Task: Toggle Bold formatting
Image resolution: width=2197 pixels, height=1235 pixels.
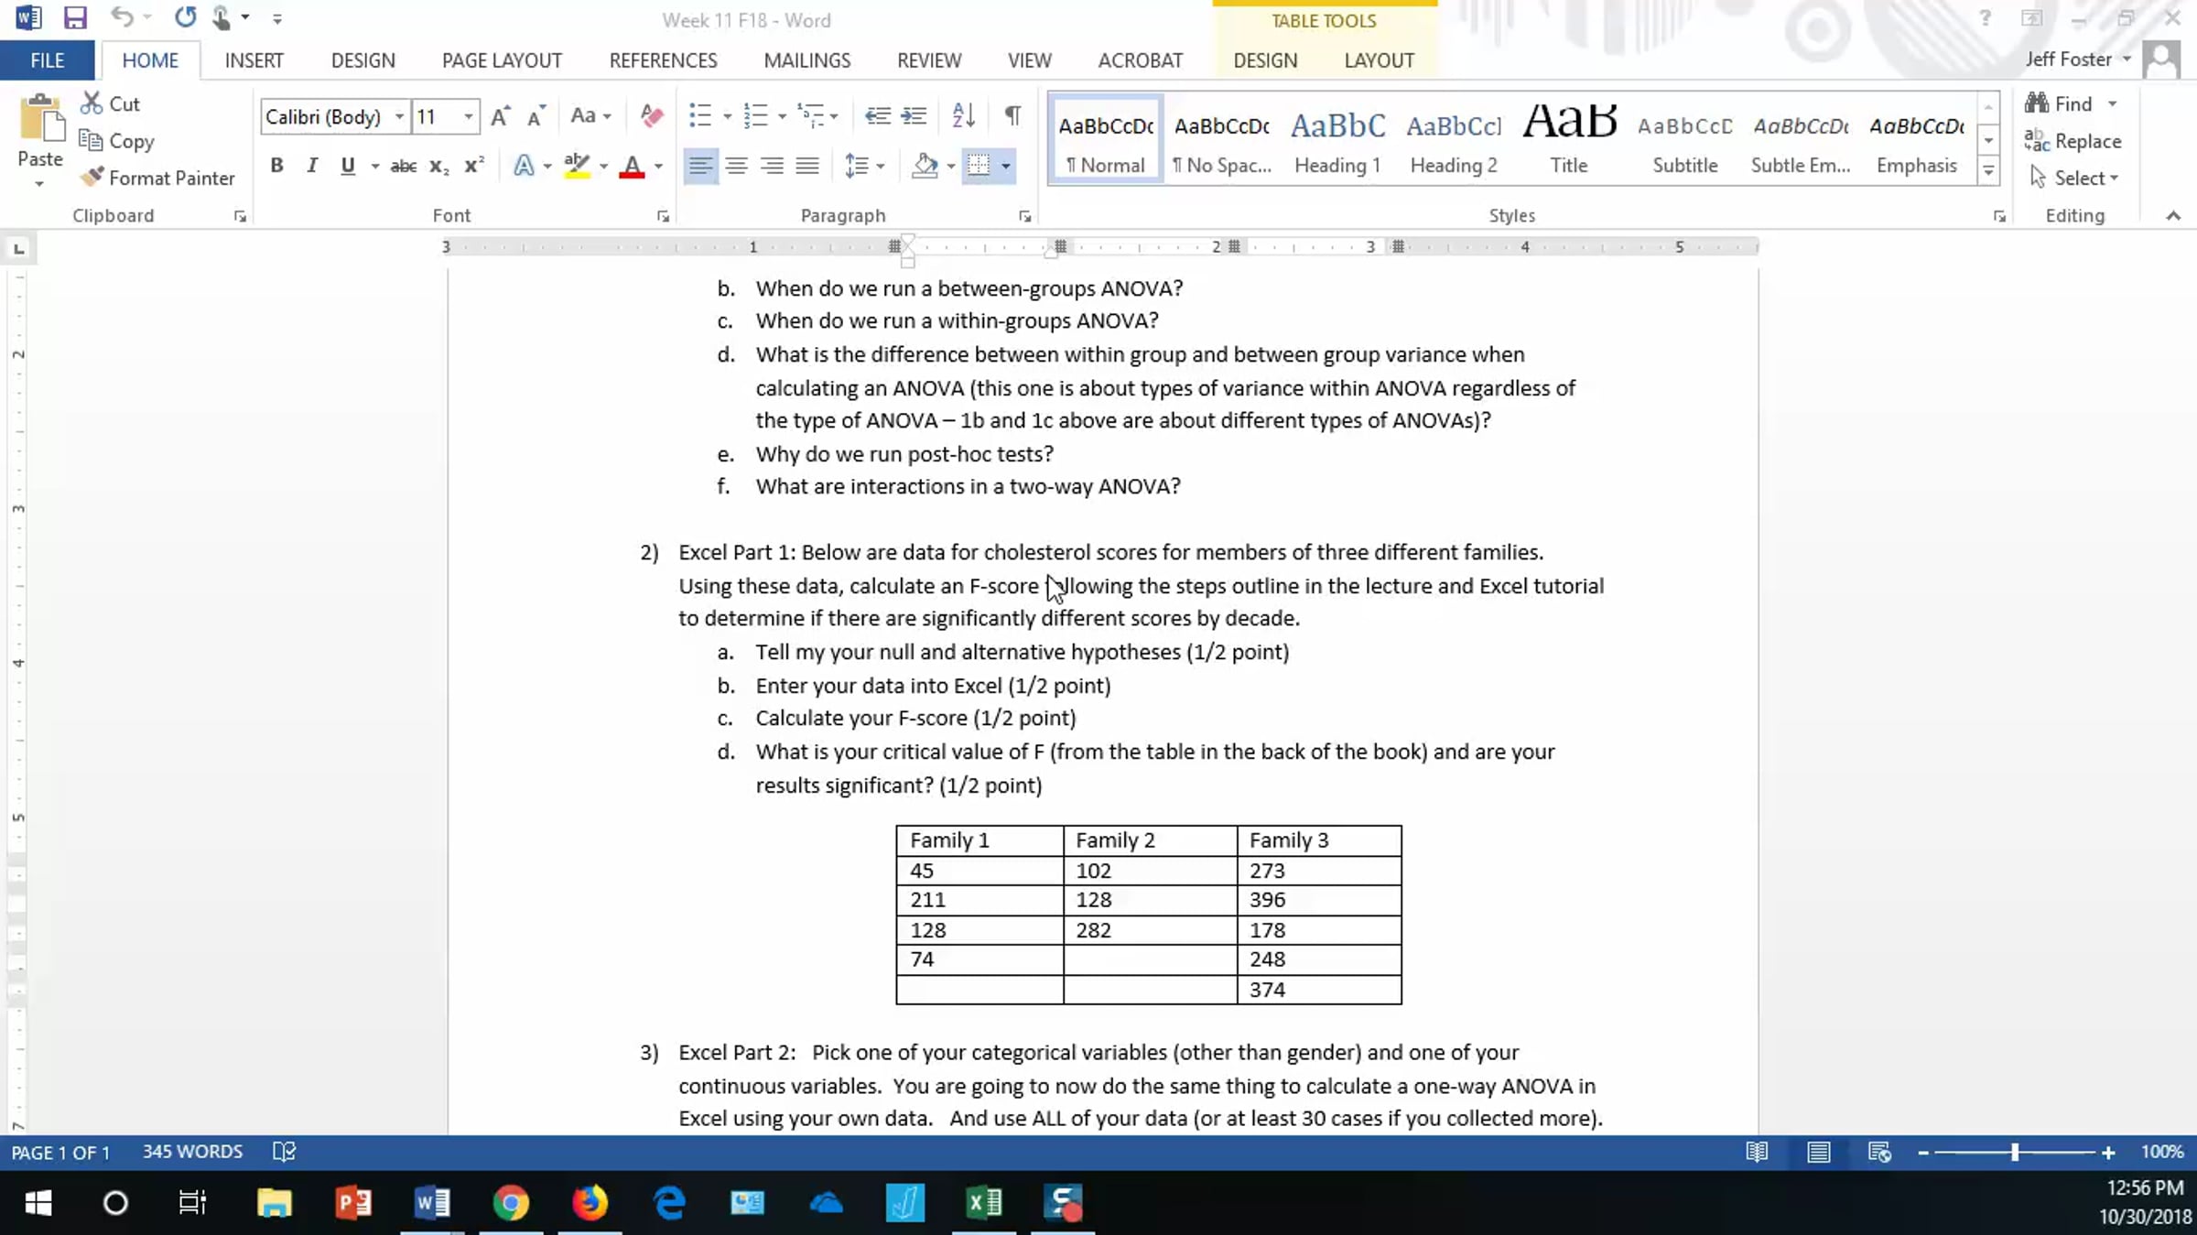Action: coord(276,166)
